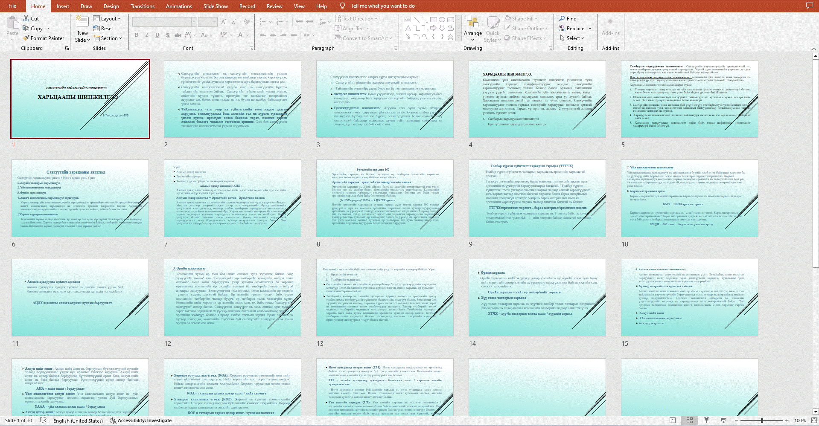Open the Arrange tool
This screenshot has width=819, height=426.
click(x=472, y=28)
